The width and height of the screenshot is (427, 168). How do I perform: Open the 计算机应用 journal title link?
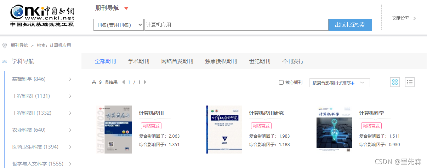pyautogui.click(x=152, y=113)
